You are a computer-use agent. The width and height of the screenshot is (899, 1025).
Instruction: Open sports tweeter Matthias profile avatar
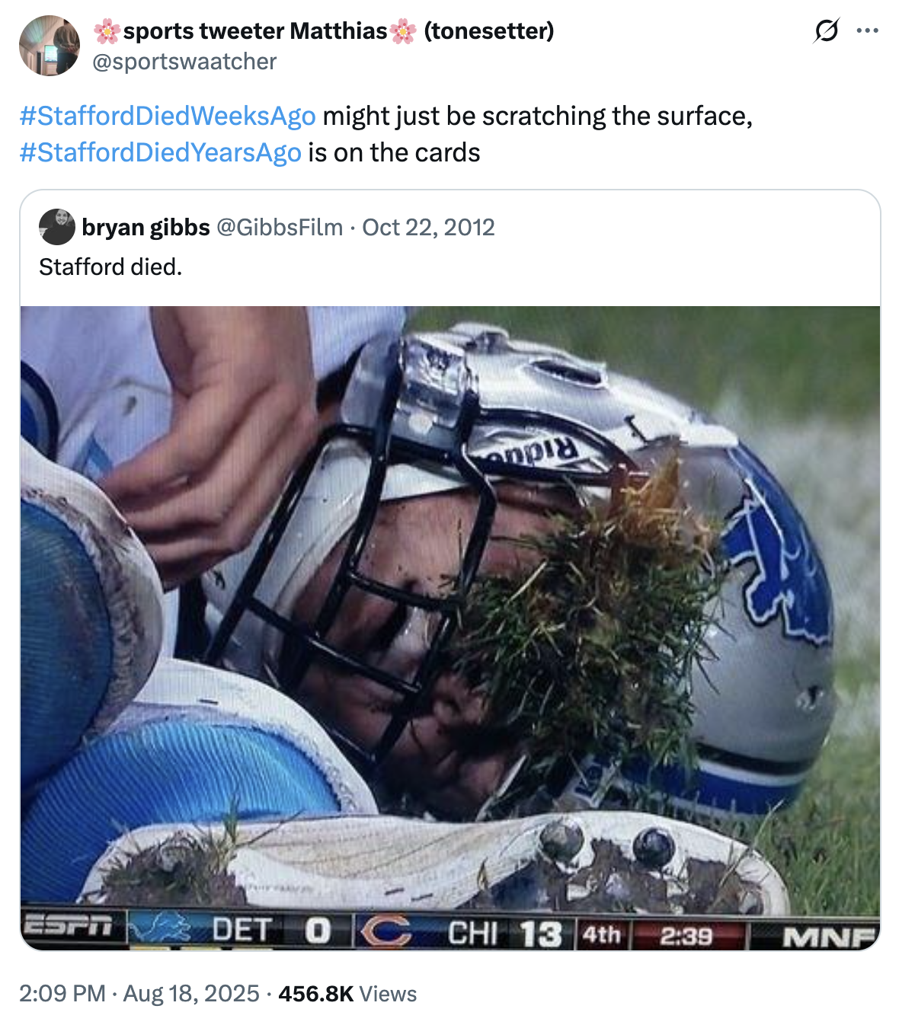point(50,46)
